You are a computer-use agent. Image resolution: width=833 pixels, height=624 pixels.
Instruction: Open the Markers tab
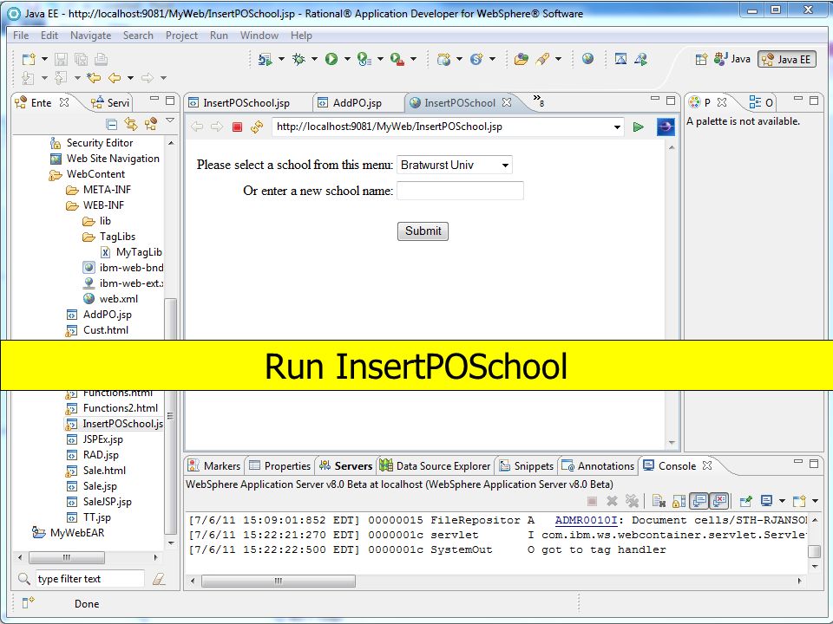tap(214, 466)
